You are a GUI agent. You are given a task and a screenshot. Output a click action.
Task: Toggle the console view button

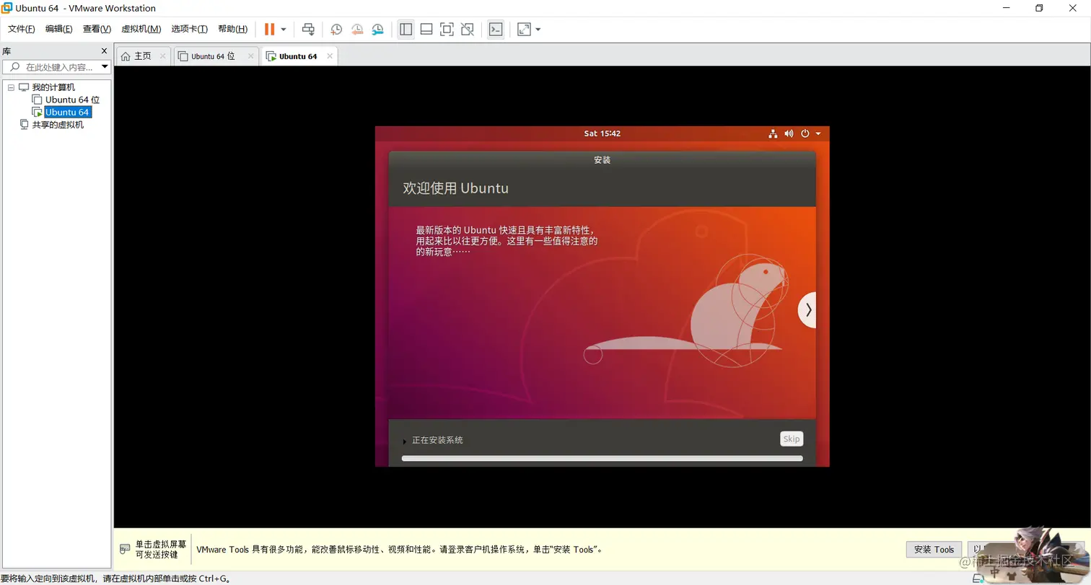tap(496, 29)
